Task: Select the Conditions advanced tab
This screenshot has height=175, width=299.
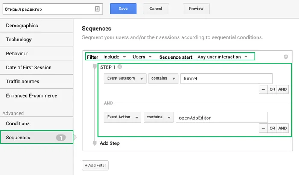Action: coord(37,123)
